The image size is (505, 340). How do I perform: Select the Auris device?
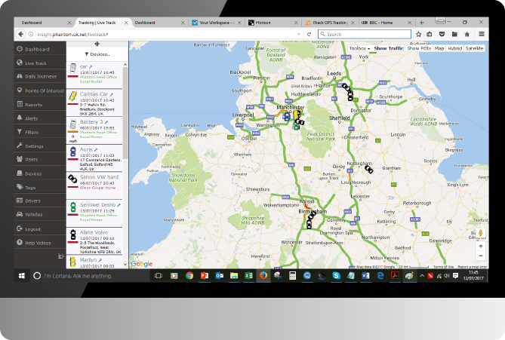(95, 158)
